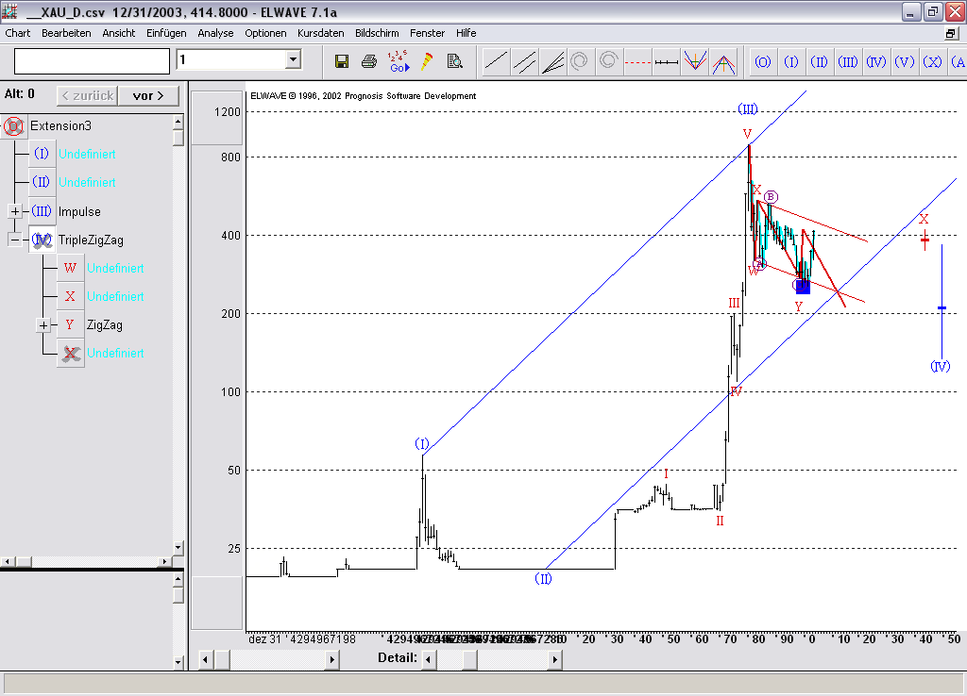Select the fan lines drawing tool
Screen dimensions: 967x696
coord(552,62)
